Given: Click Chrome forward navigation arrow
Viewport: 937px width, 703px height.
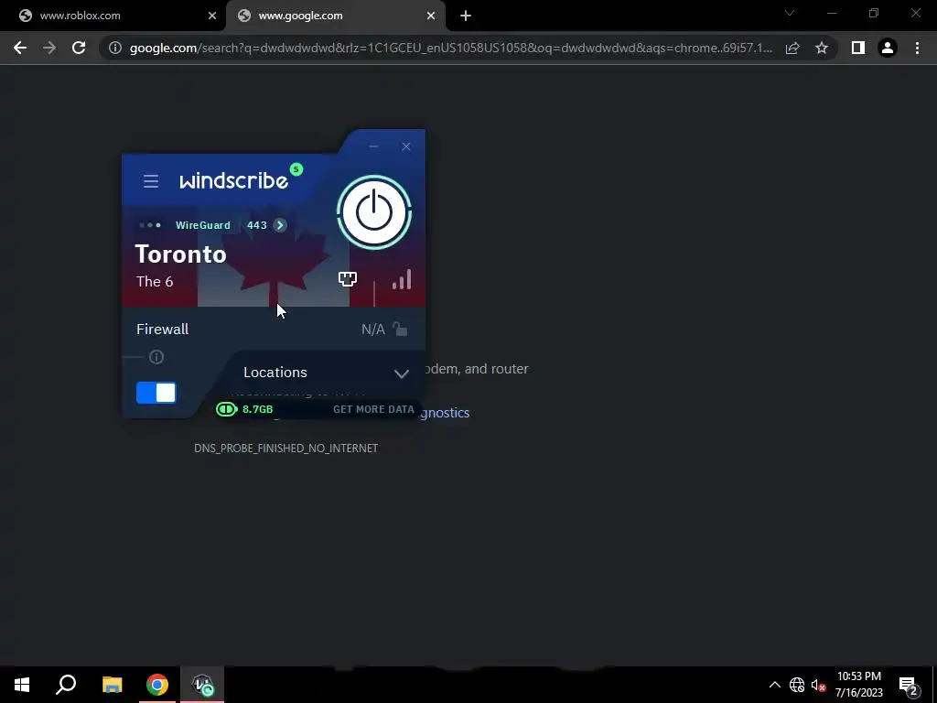Looking at the screenshot, I should pos(49,48).
